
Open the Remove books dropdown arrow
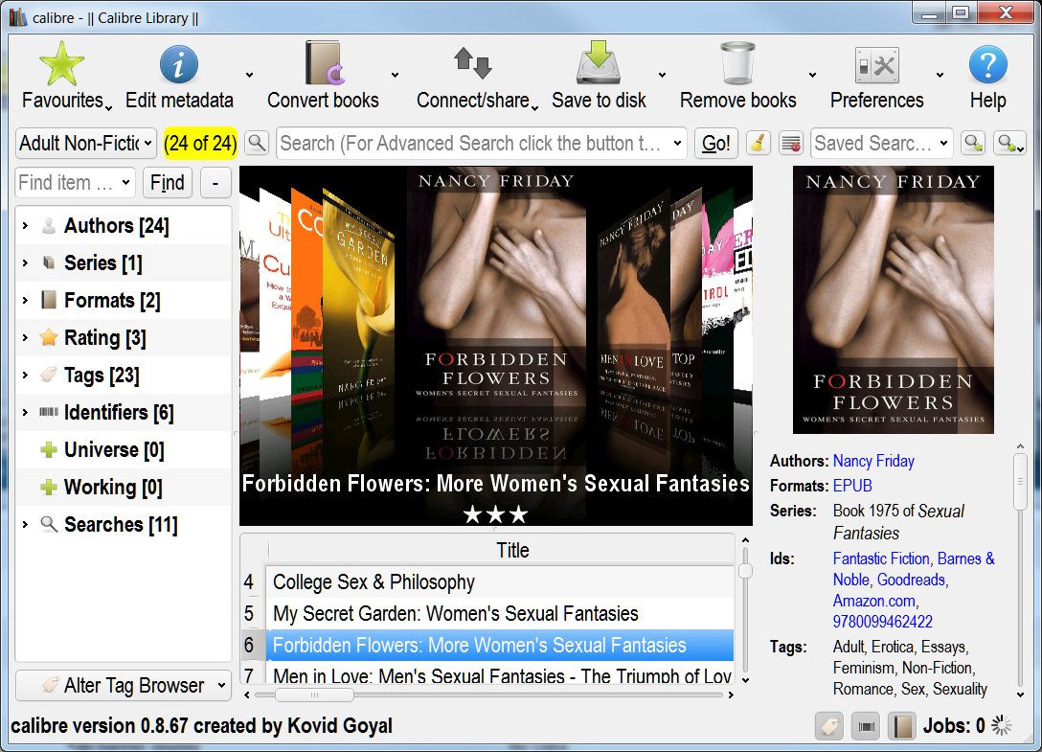(812, 75)
